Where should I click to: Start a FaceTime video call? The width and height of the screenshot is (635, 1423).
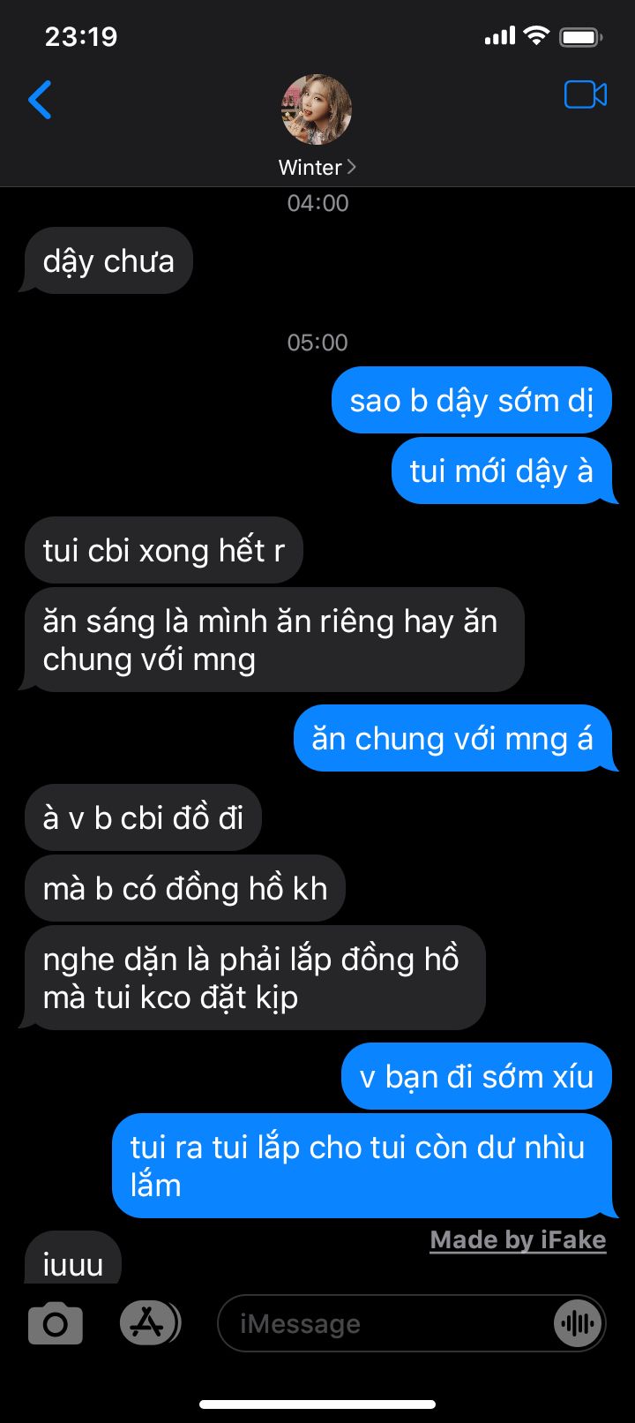[586, 94]
